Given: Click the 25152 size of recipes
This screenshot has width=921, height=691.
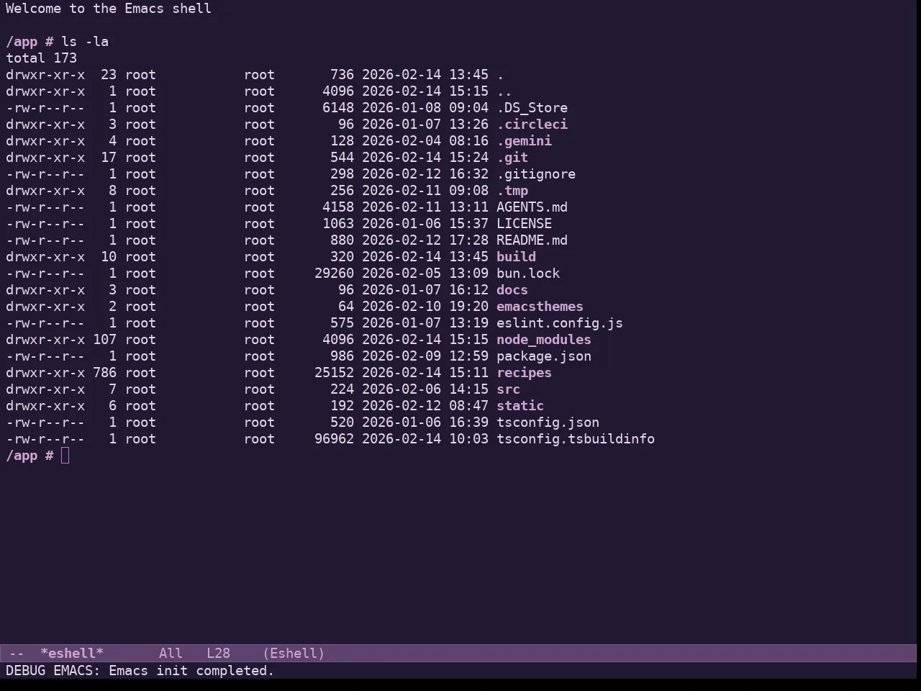Looking at the screenshot, I should coord(334,373).
